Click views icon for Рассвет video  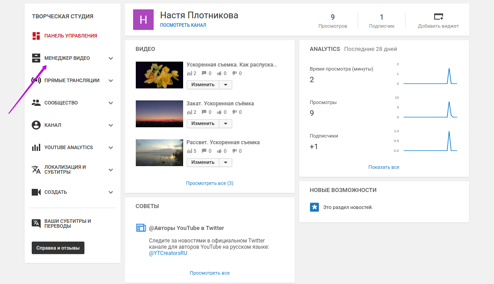[x=189, y=151]
